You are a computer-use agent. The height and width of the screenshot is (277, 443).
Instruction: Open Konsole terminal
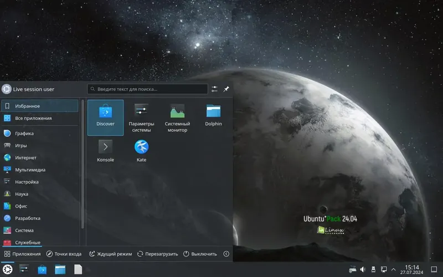(105, 151)
